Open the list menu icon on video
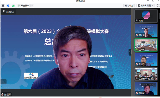160x98 pixels. [4, 82]
